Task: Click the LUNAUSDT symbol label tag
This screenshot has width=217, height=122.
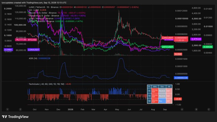Action: (x=34, y=50)
